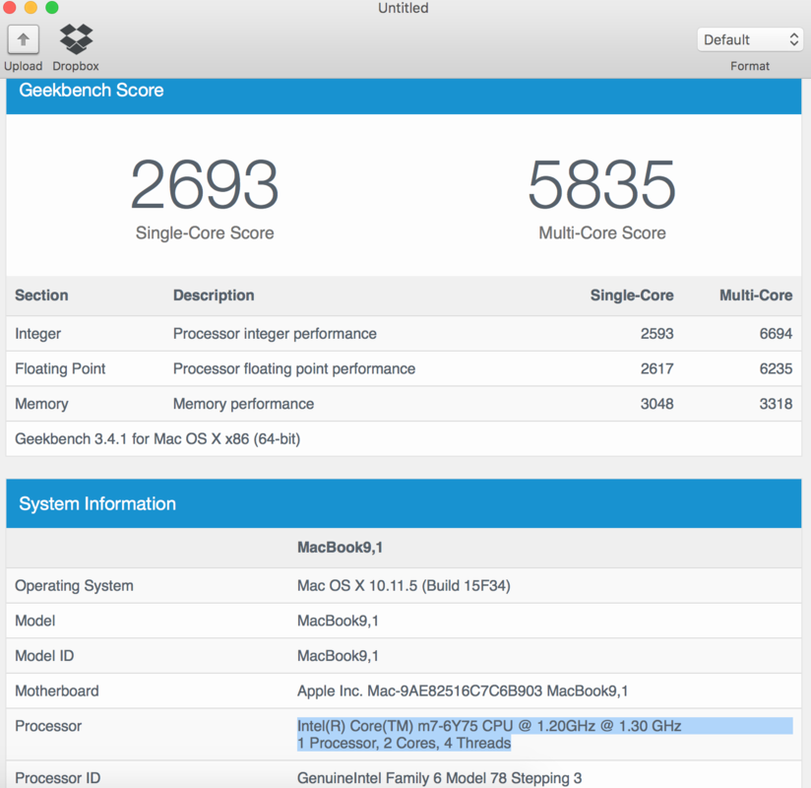This screenshot has width=811, height=788.
Task: Click the Multi-Core column header
Action: pyautogui.click(x=756, y=295)
